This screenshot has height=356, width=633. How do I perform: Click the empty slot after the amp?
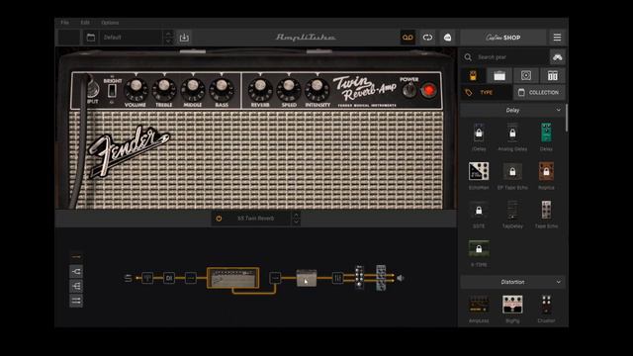click(275, 278)
